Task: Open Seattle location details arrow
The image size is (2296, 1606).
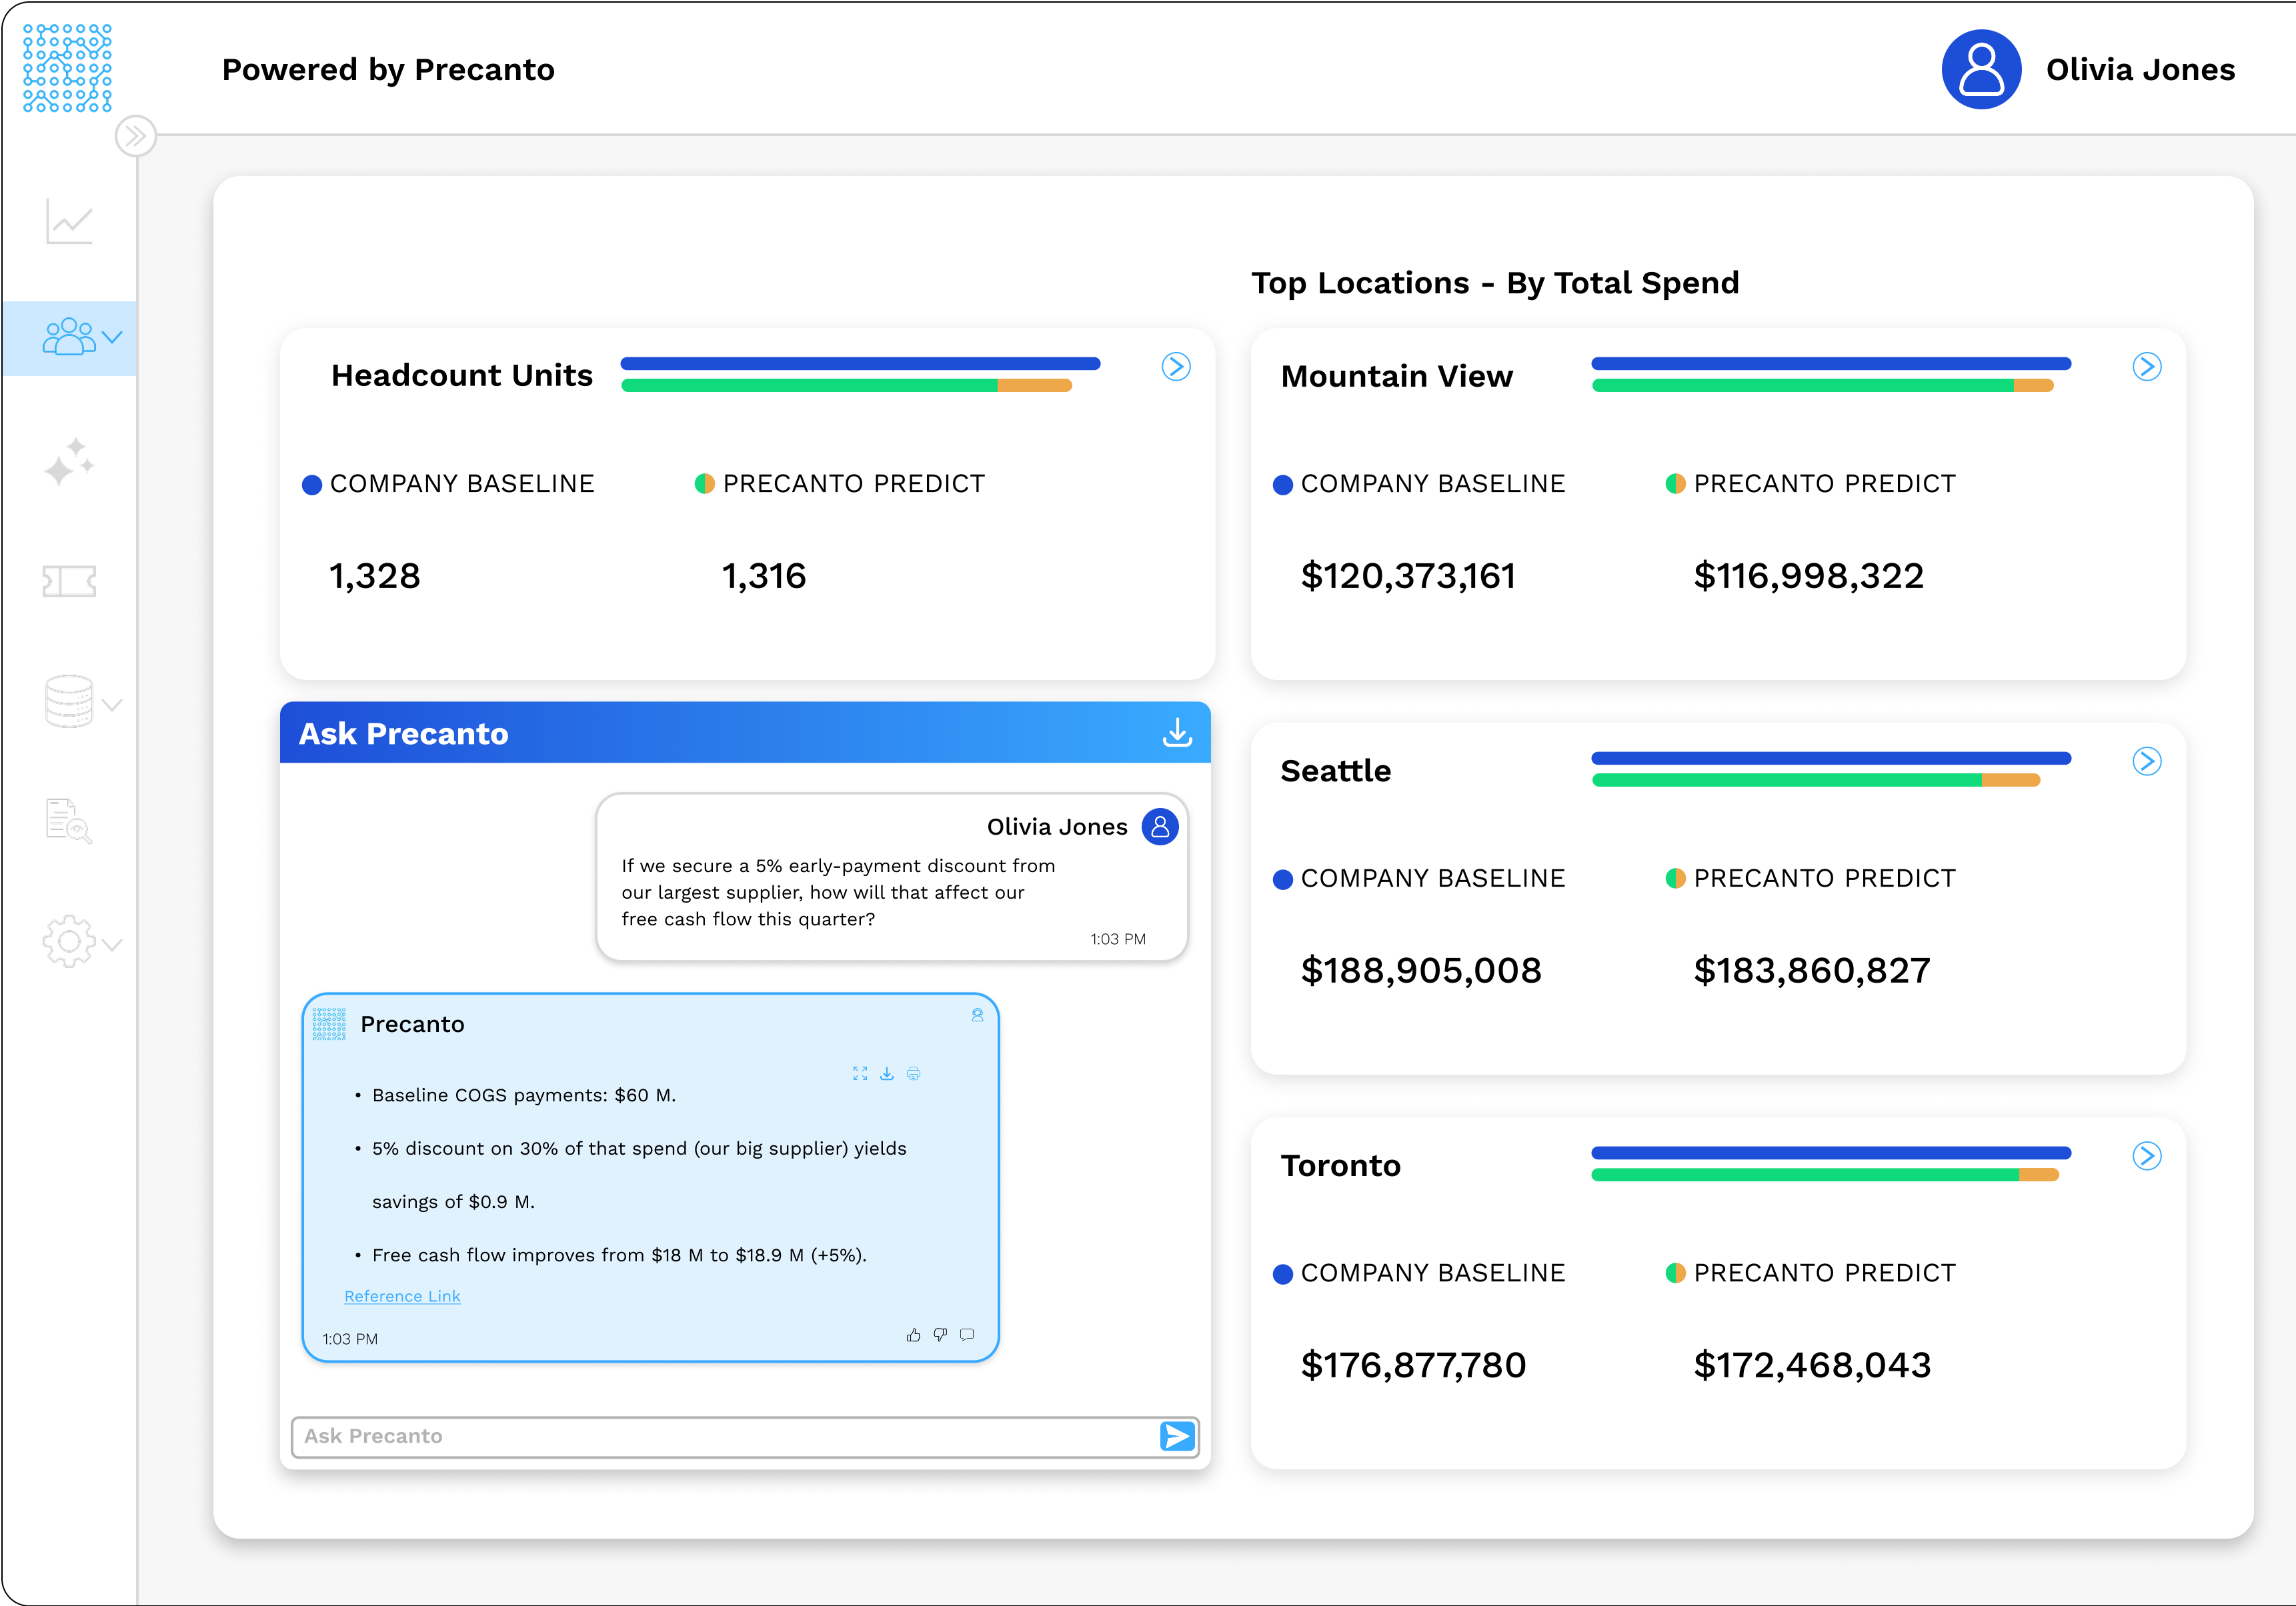Action: tap(2147, 762)
